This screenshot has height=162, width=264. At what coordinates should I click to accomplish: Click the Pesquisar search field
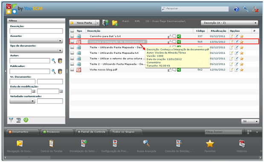[195, 9]
